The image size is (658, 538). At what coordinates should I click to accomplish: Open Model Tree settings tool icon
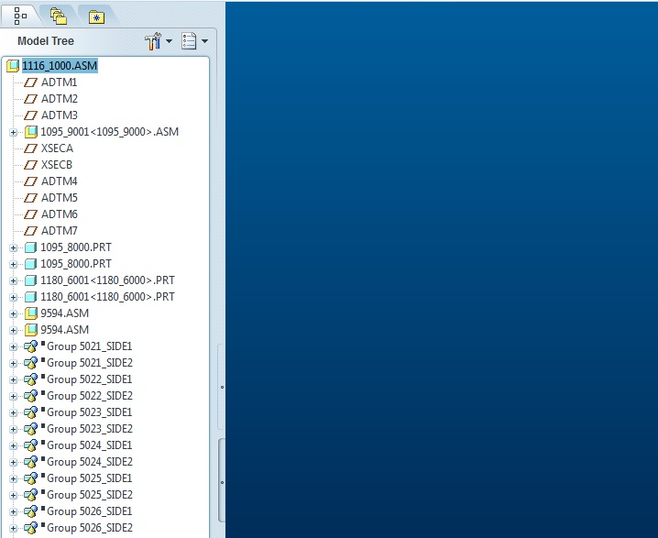pos(153,41)
